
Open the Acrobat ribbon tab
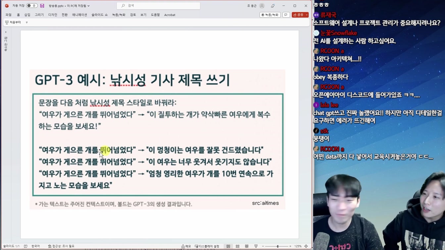pyautogui.click(x=170, y=15)
